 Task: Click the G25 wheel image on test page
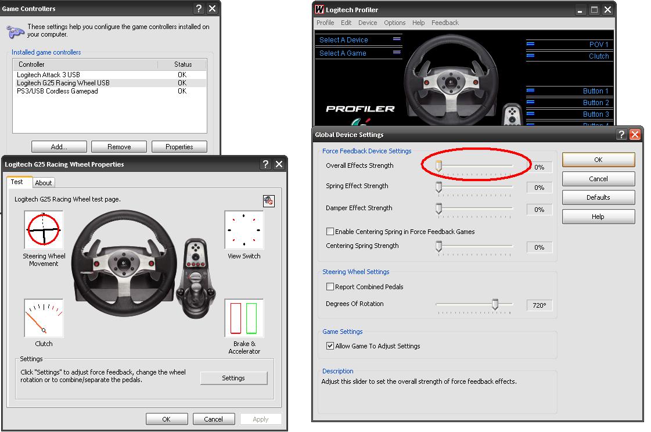click(124, 265)
